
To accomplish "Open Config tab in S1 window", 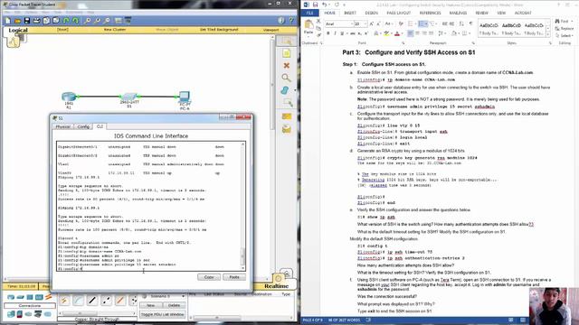I will coord(83,126).
